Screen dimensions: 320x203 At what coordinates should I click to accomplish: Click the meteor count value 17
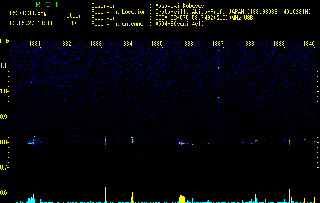point(74,23)
